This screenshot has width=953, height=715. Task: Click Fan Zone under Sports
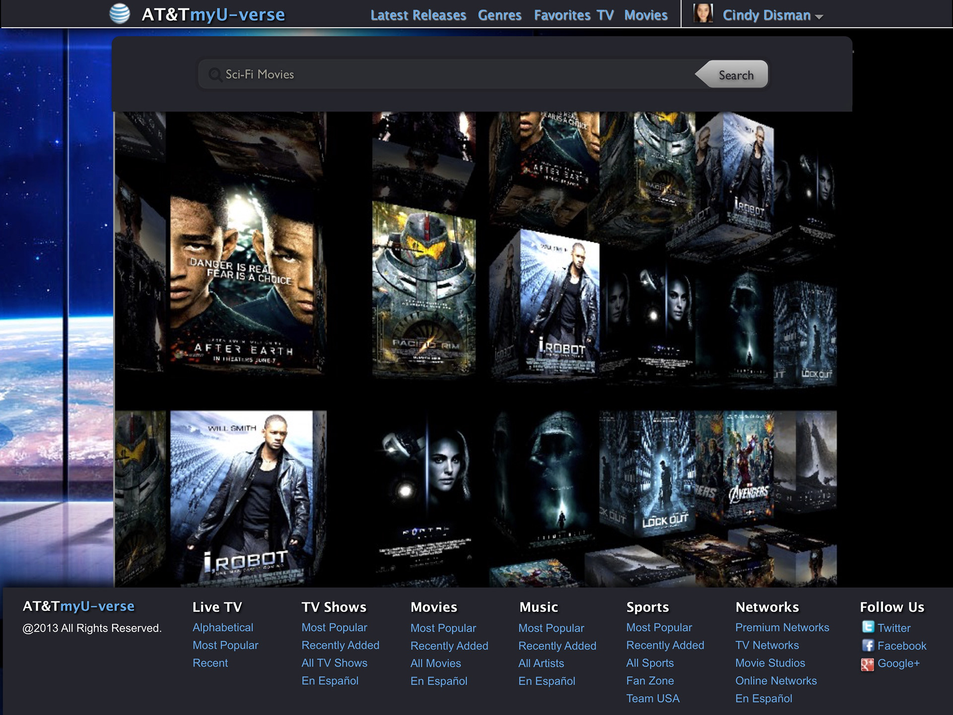click(x=650, y=681)
